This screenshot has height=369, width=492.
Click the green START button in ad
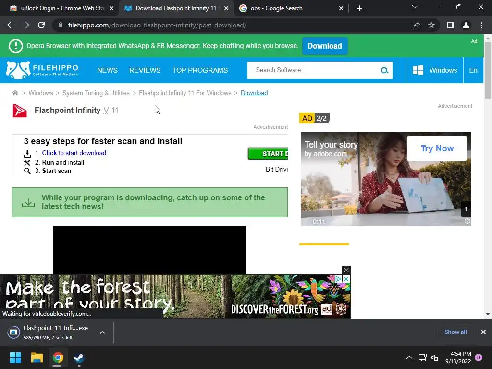(x=268, y=154)
